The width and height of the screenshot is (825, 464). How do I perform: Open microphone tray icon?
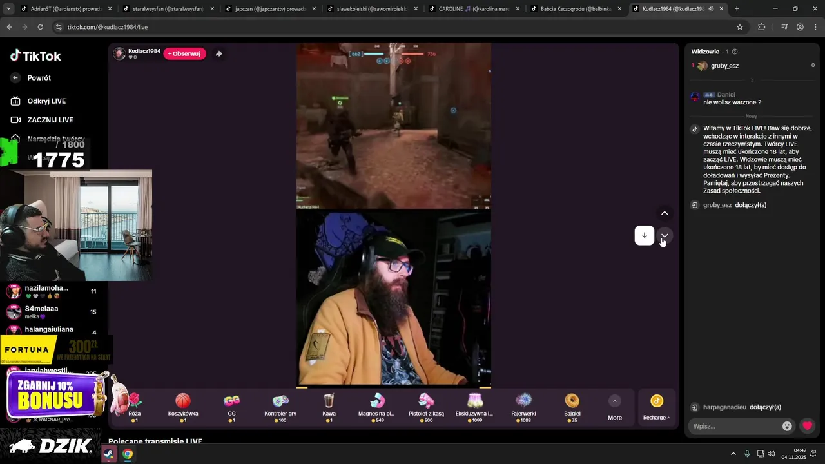tap(747, 454)
